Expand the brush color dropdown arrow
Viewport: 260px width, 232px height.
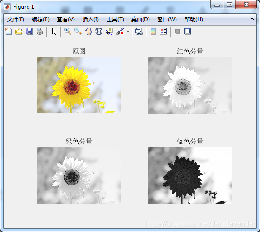coord(128,31)
